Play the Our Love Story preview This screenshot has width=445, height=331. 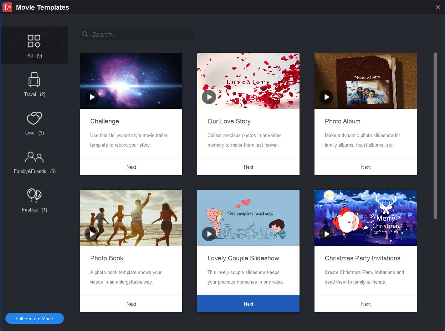(209, 97)
